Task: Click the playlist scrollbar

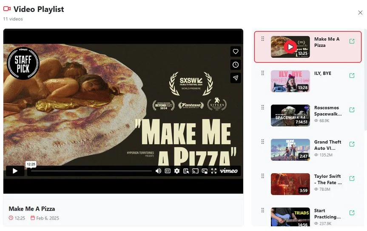Action: [x=365, y=80]
